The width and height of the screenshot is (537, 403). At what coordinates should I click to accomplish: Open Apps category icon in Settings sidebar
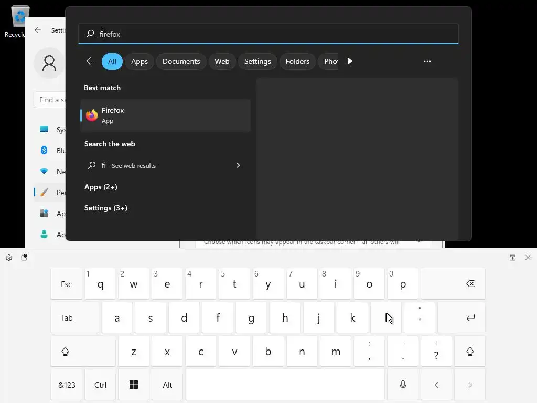(x=44, y=213)
